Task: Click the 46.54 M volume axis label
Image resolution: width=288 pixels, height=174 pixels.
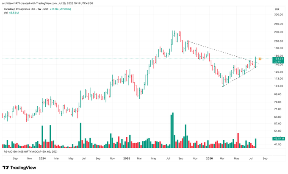Action: 279,138
